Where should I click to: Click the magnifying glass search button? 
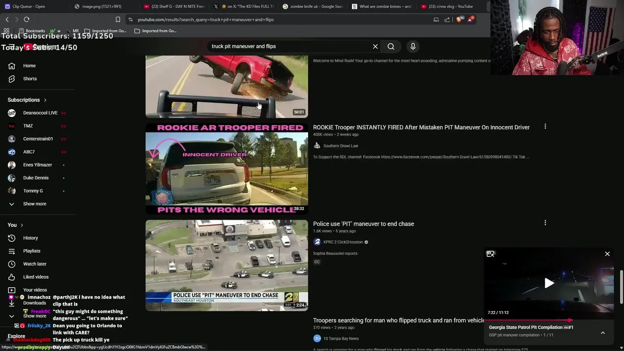coord(391,46)
